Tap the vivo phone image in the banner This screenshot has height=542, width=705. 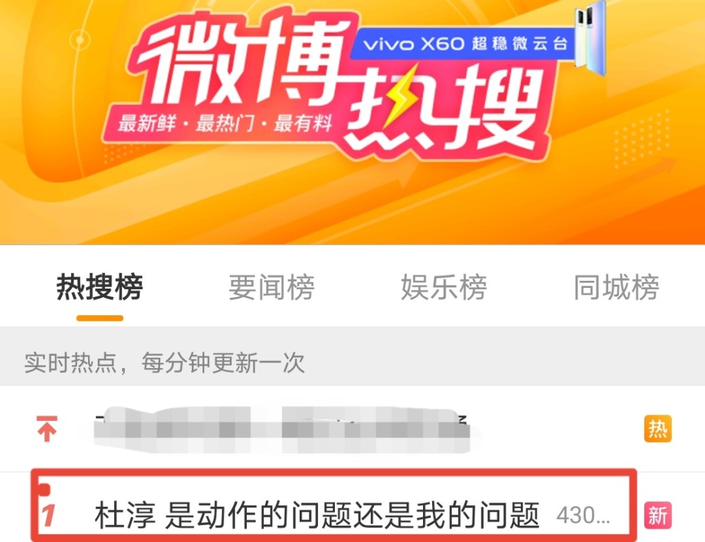(591, 37)
